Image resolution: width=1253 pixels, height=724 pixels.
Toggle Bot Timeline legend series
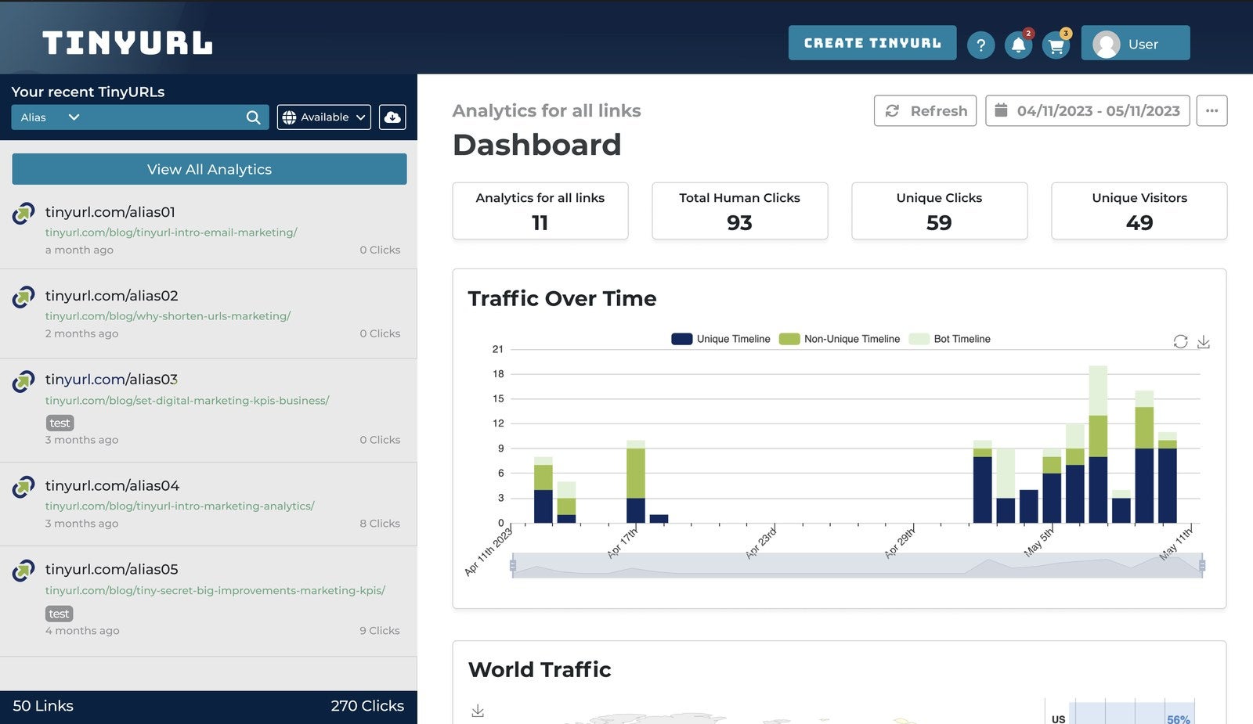[950, 339]
